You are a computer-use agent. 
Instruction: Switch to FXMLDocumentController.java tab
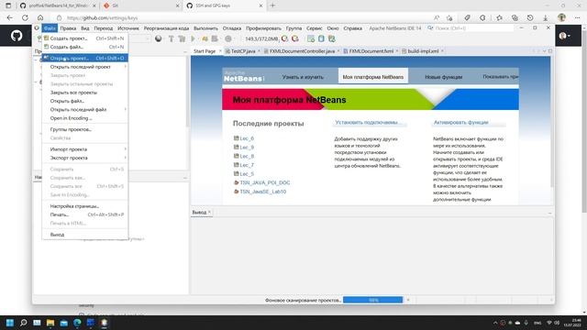pyautogui.click(x=302, y=51)
